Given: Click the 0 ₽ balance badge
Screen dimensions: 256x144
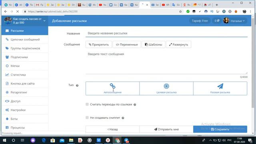Looking at the screenshot, I should point(217,21).
